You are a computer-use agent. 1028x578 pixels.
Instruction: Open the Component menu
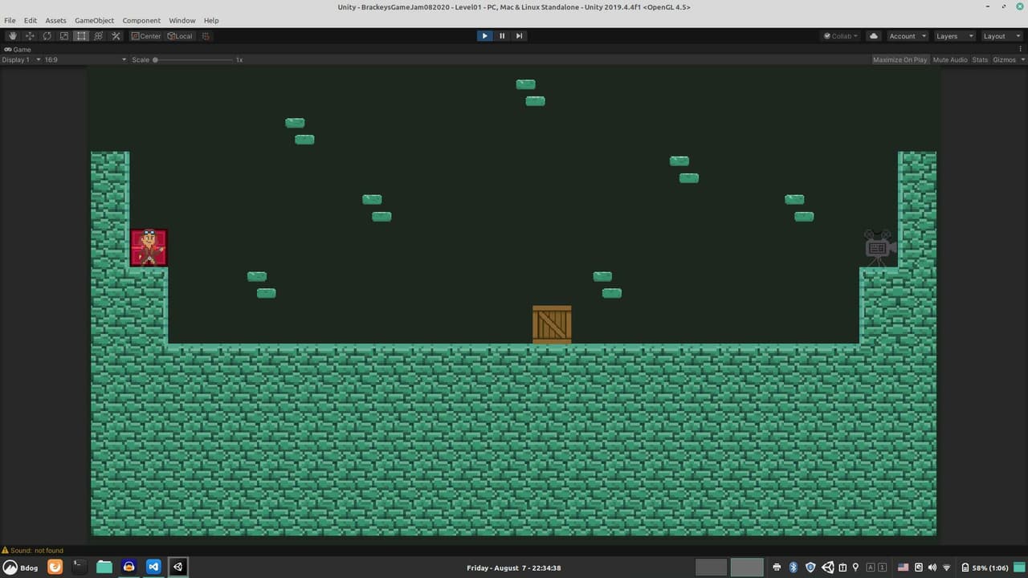tap(141, 20)
